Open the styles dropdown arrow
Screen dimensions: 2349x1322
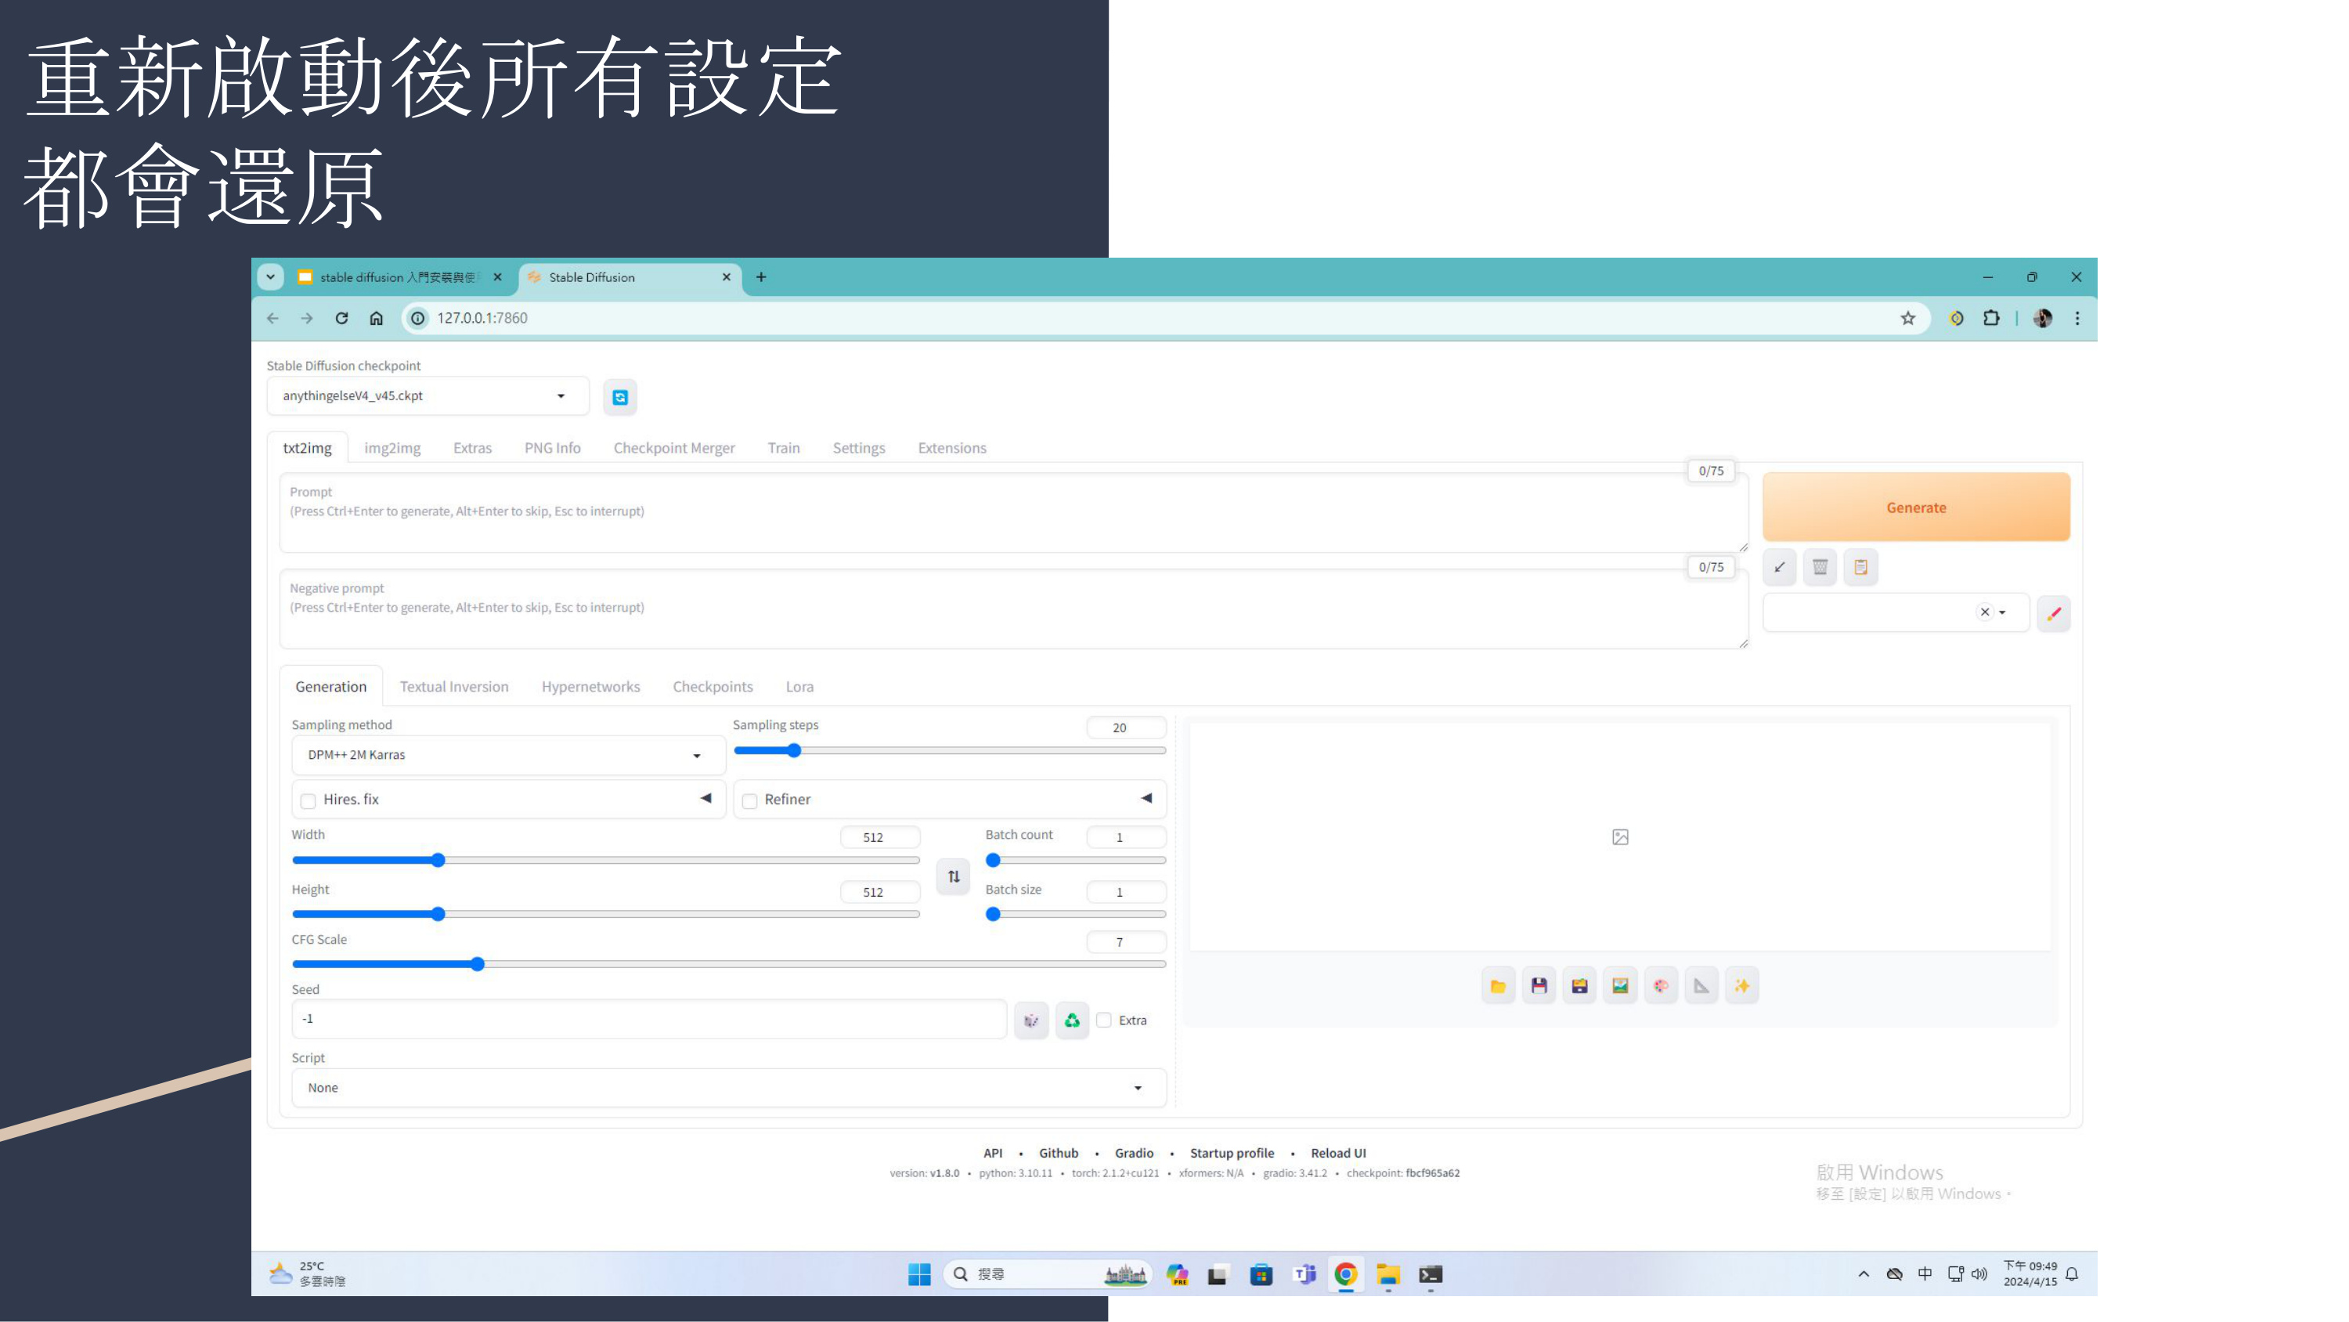point(2002,612)
